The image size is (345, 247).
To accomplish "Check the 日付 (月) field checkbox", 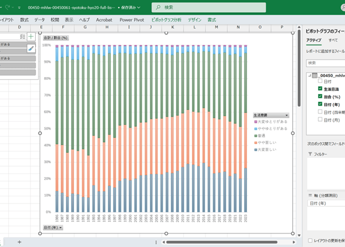I will (320, 119).
